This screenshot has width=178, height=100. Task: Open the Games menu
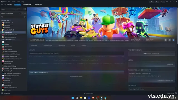[19, 2]
